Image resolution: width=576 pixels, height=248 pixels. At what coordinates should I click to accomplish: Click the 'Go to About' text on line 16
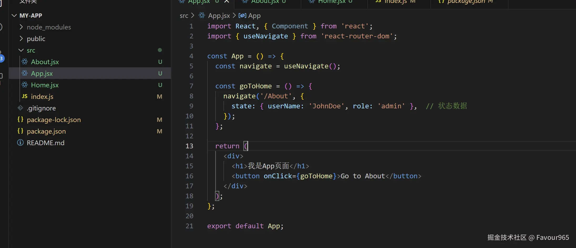[363, 176]
